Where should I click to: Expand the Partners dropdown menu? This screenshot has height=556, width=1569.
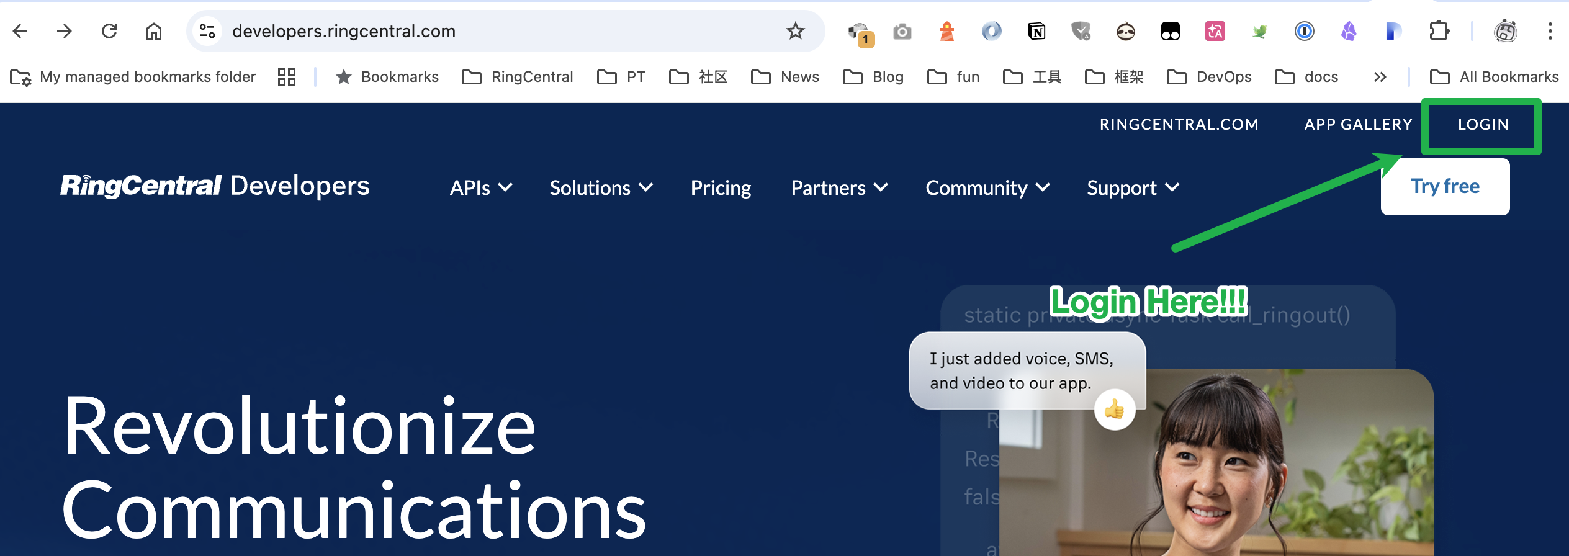(840, 187)
